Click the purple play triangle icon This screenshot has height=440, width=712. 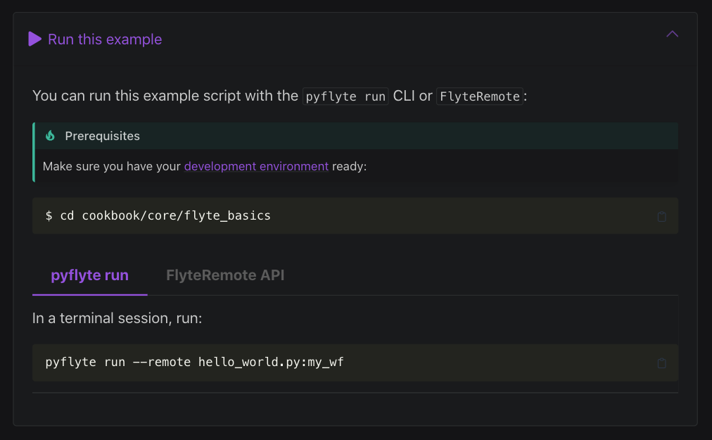(35, 39)
